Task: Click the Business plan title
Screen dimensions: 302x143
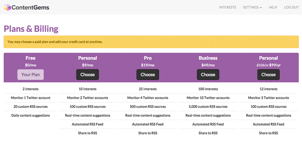Action: coord(208,58)
